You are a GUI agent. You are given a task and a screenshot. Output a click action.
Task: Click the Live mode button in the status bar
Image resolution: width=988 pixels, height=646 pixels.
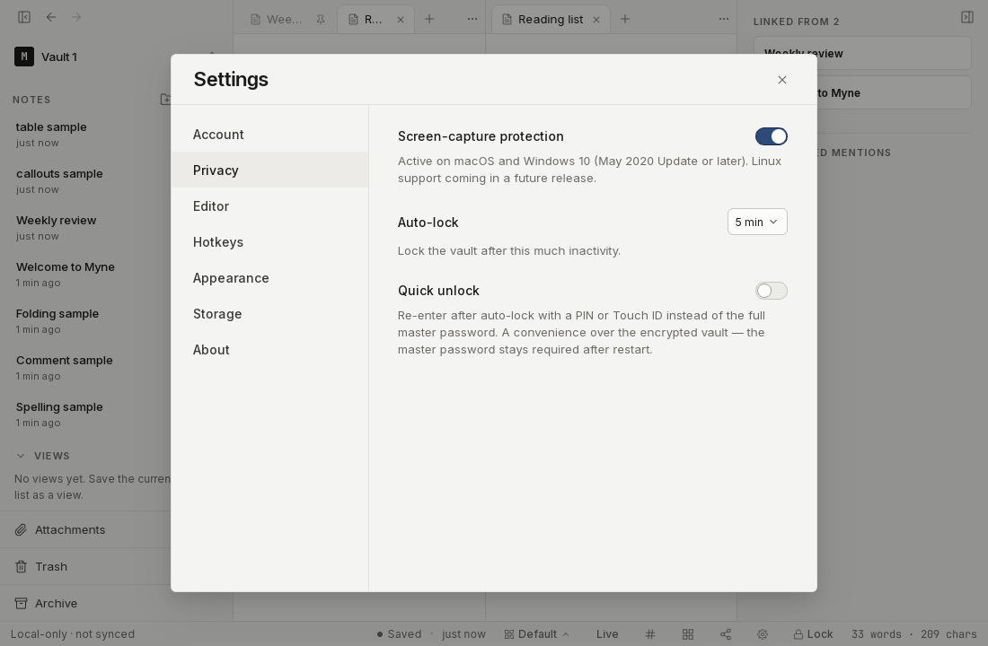click(607, 634)
